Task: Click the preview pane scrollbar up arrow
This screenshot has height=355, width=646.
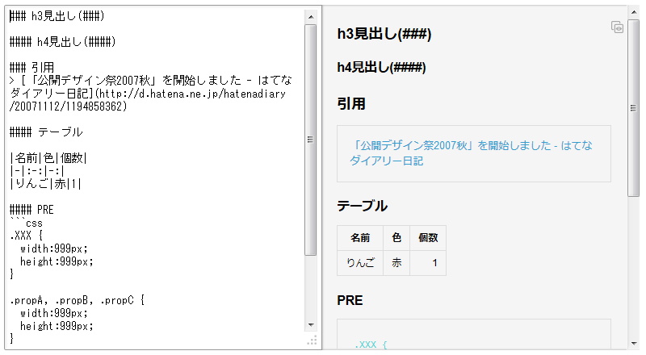Action: (634, 12)
